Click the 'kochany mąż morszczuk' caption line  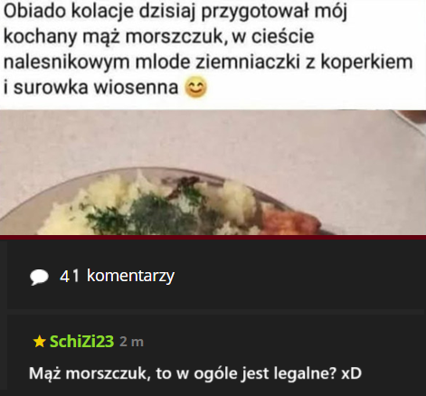[158, 37]
